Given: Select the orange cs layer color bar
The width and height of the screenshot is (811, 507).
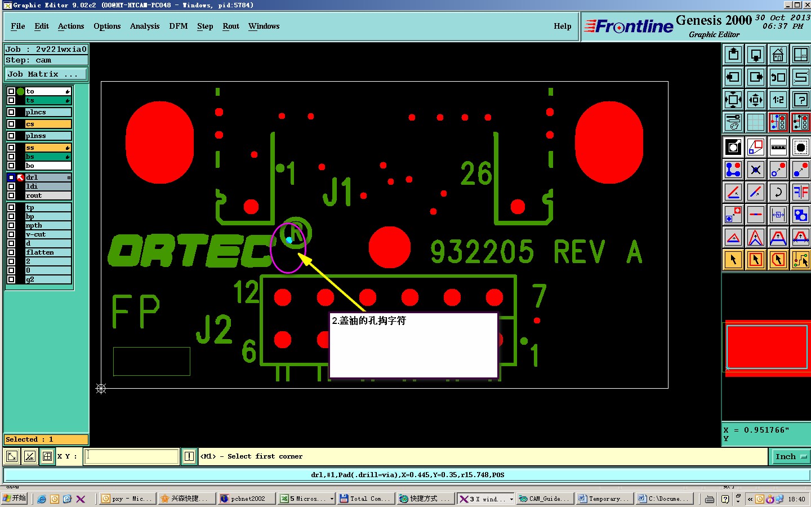Looking at the screenshot, I should (48, 124).
